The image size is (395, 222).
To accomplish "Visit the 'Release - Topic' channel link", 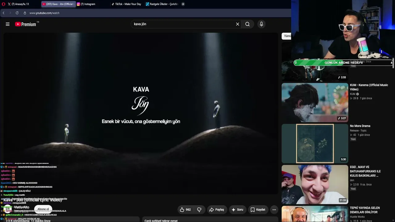I will click(358, 130).
